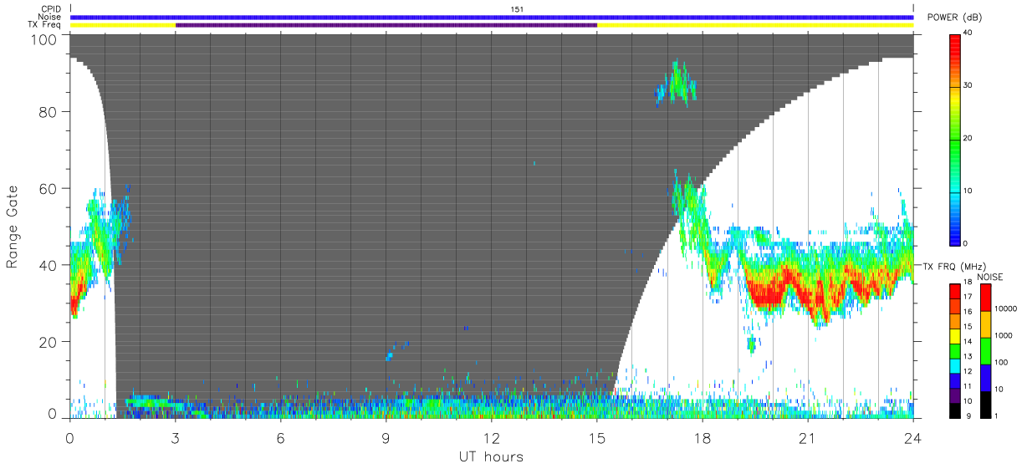Click the 14 tick on TX FRQ legend
Viewport: 1027px width, 474px height.
968,341
